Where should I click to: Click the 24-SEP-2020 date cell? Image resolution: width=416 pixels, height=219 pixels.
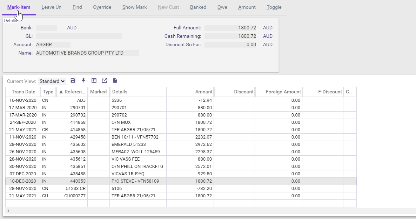click(x=23, y=122)
